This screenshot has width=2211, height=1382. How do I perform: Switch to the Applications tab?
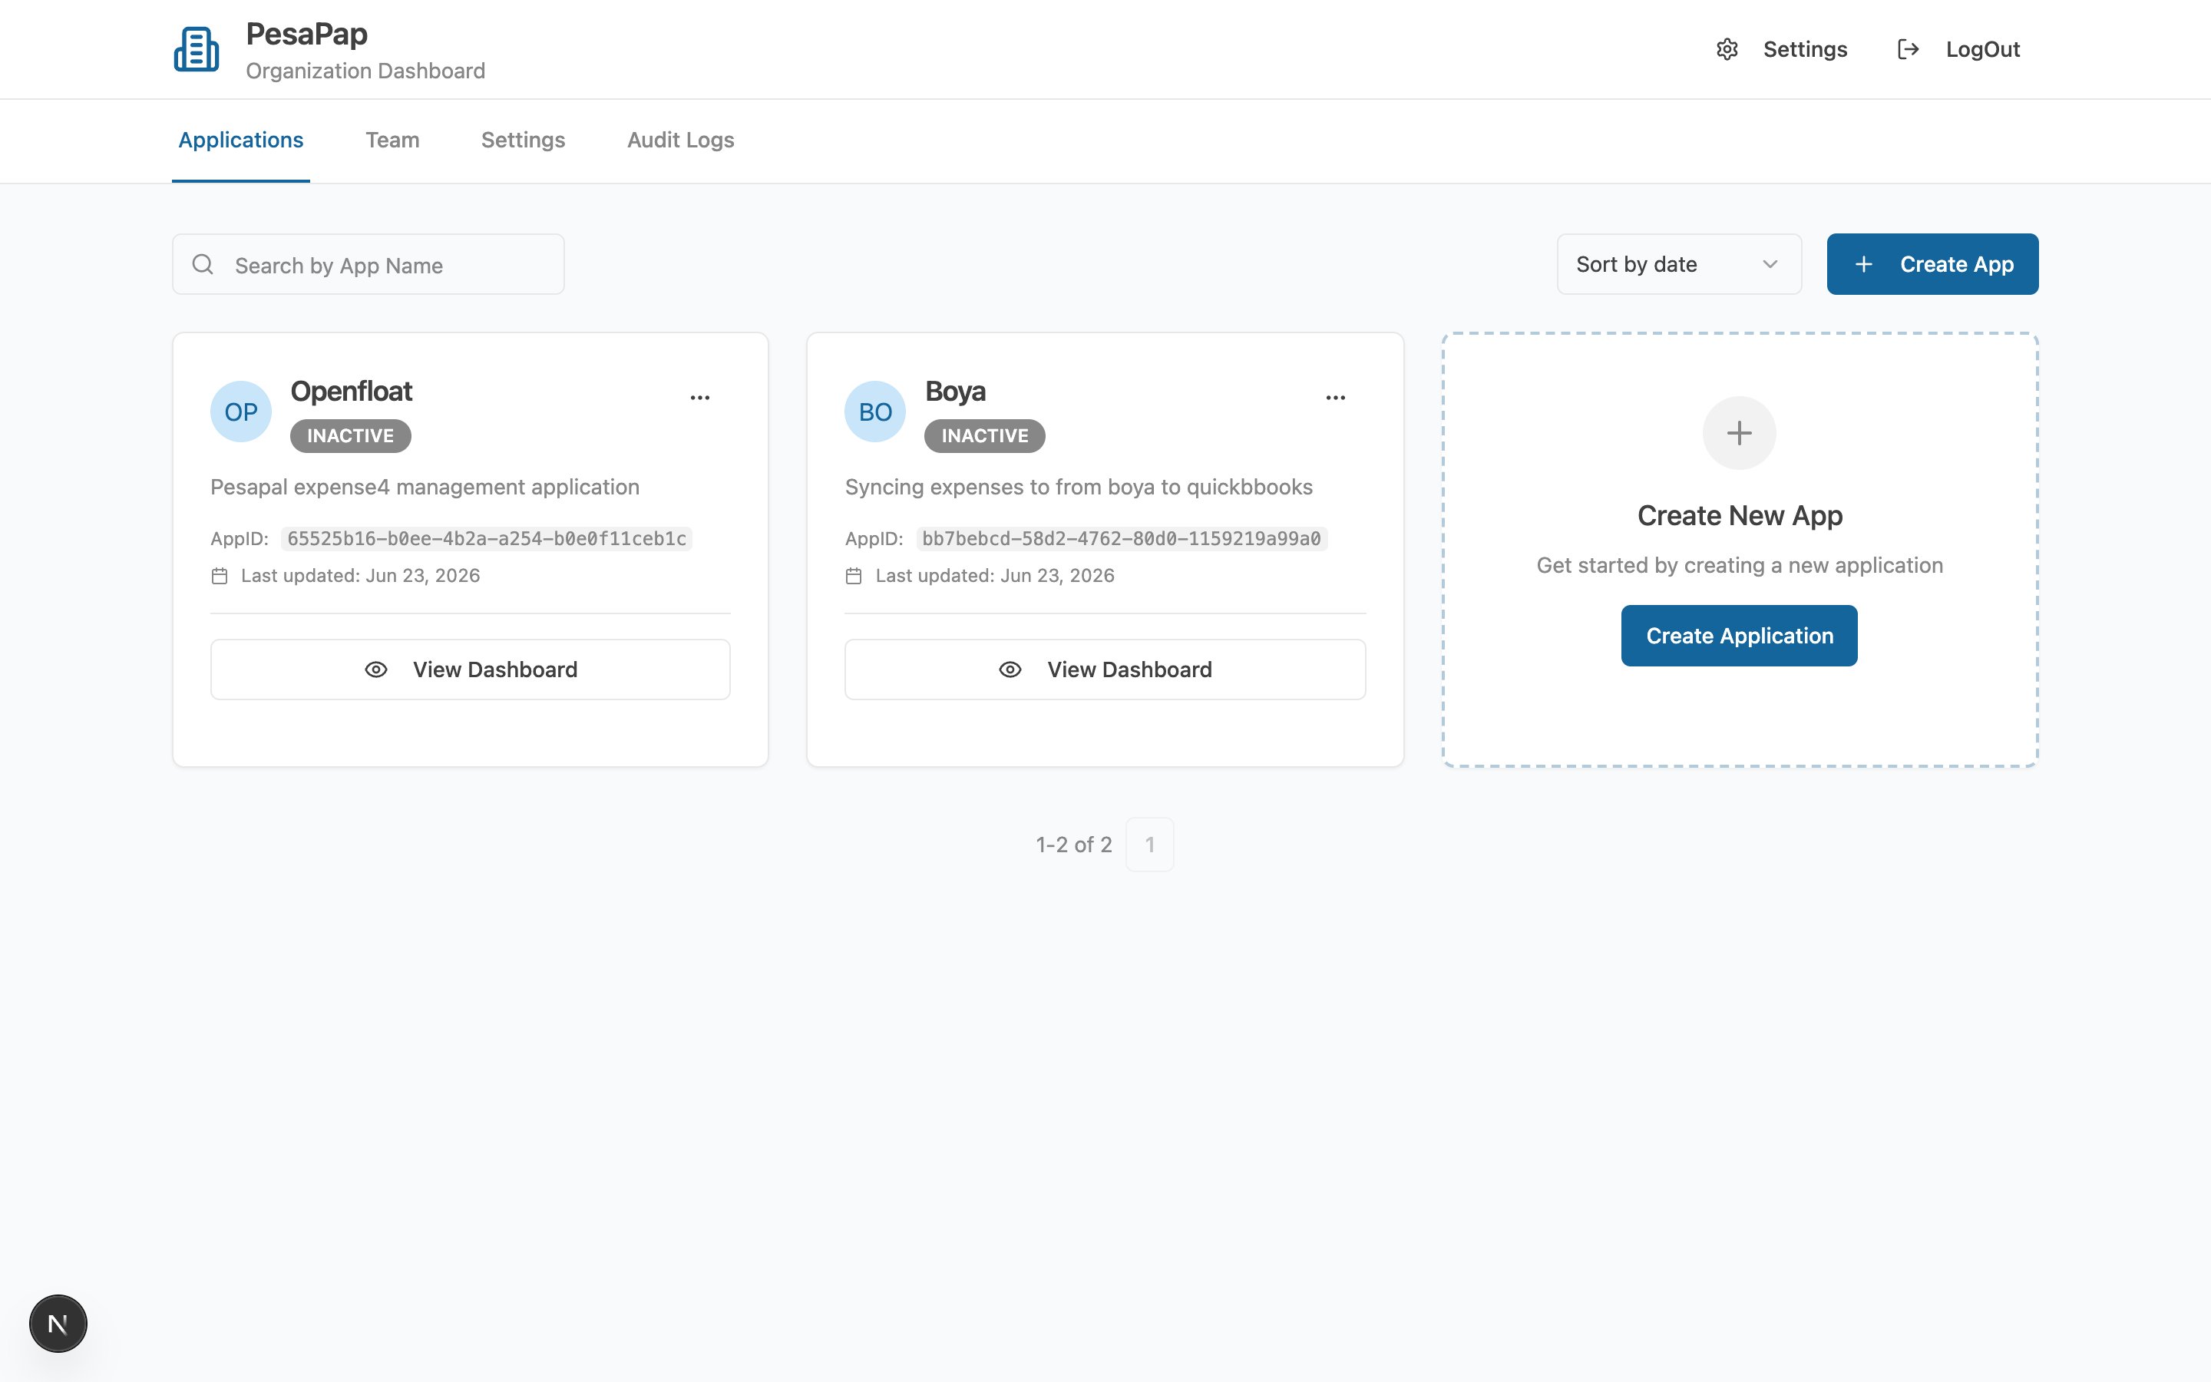point(241,140)
